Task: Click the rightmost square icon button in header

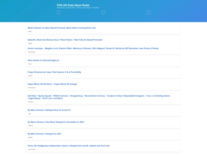Action: (148, 12)
